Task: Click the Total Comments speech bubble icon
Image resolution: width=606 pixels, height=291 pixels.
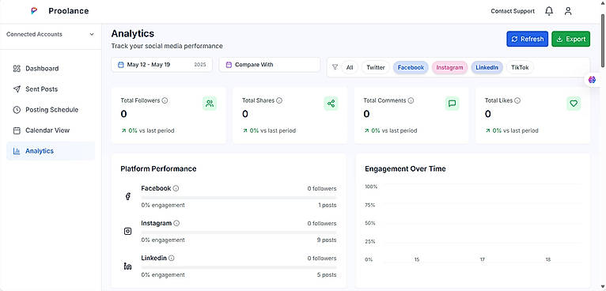Action: pyautogui.click(x=453, y=104)
